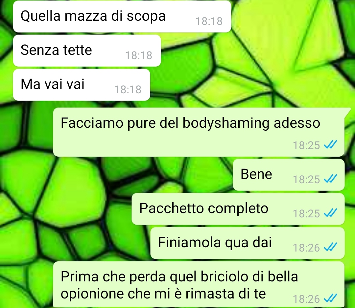This screenshot has width=355, height=308.
Task: Tap the 18:18 timestamp on 'Ma vai vai'
Action: pyautogui.click(x=128, y=90)
